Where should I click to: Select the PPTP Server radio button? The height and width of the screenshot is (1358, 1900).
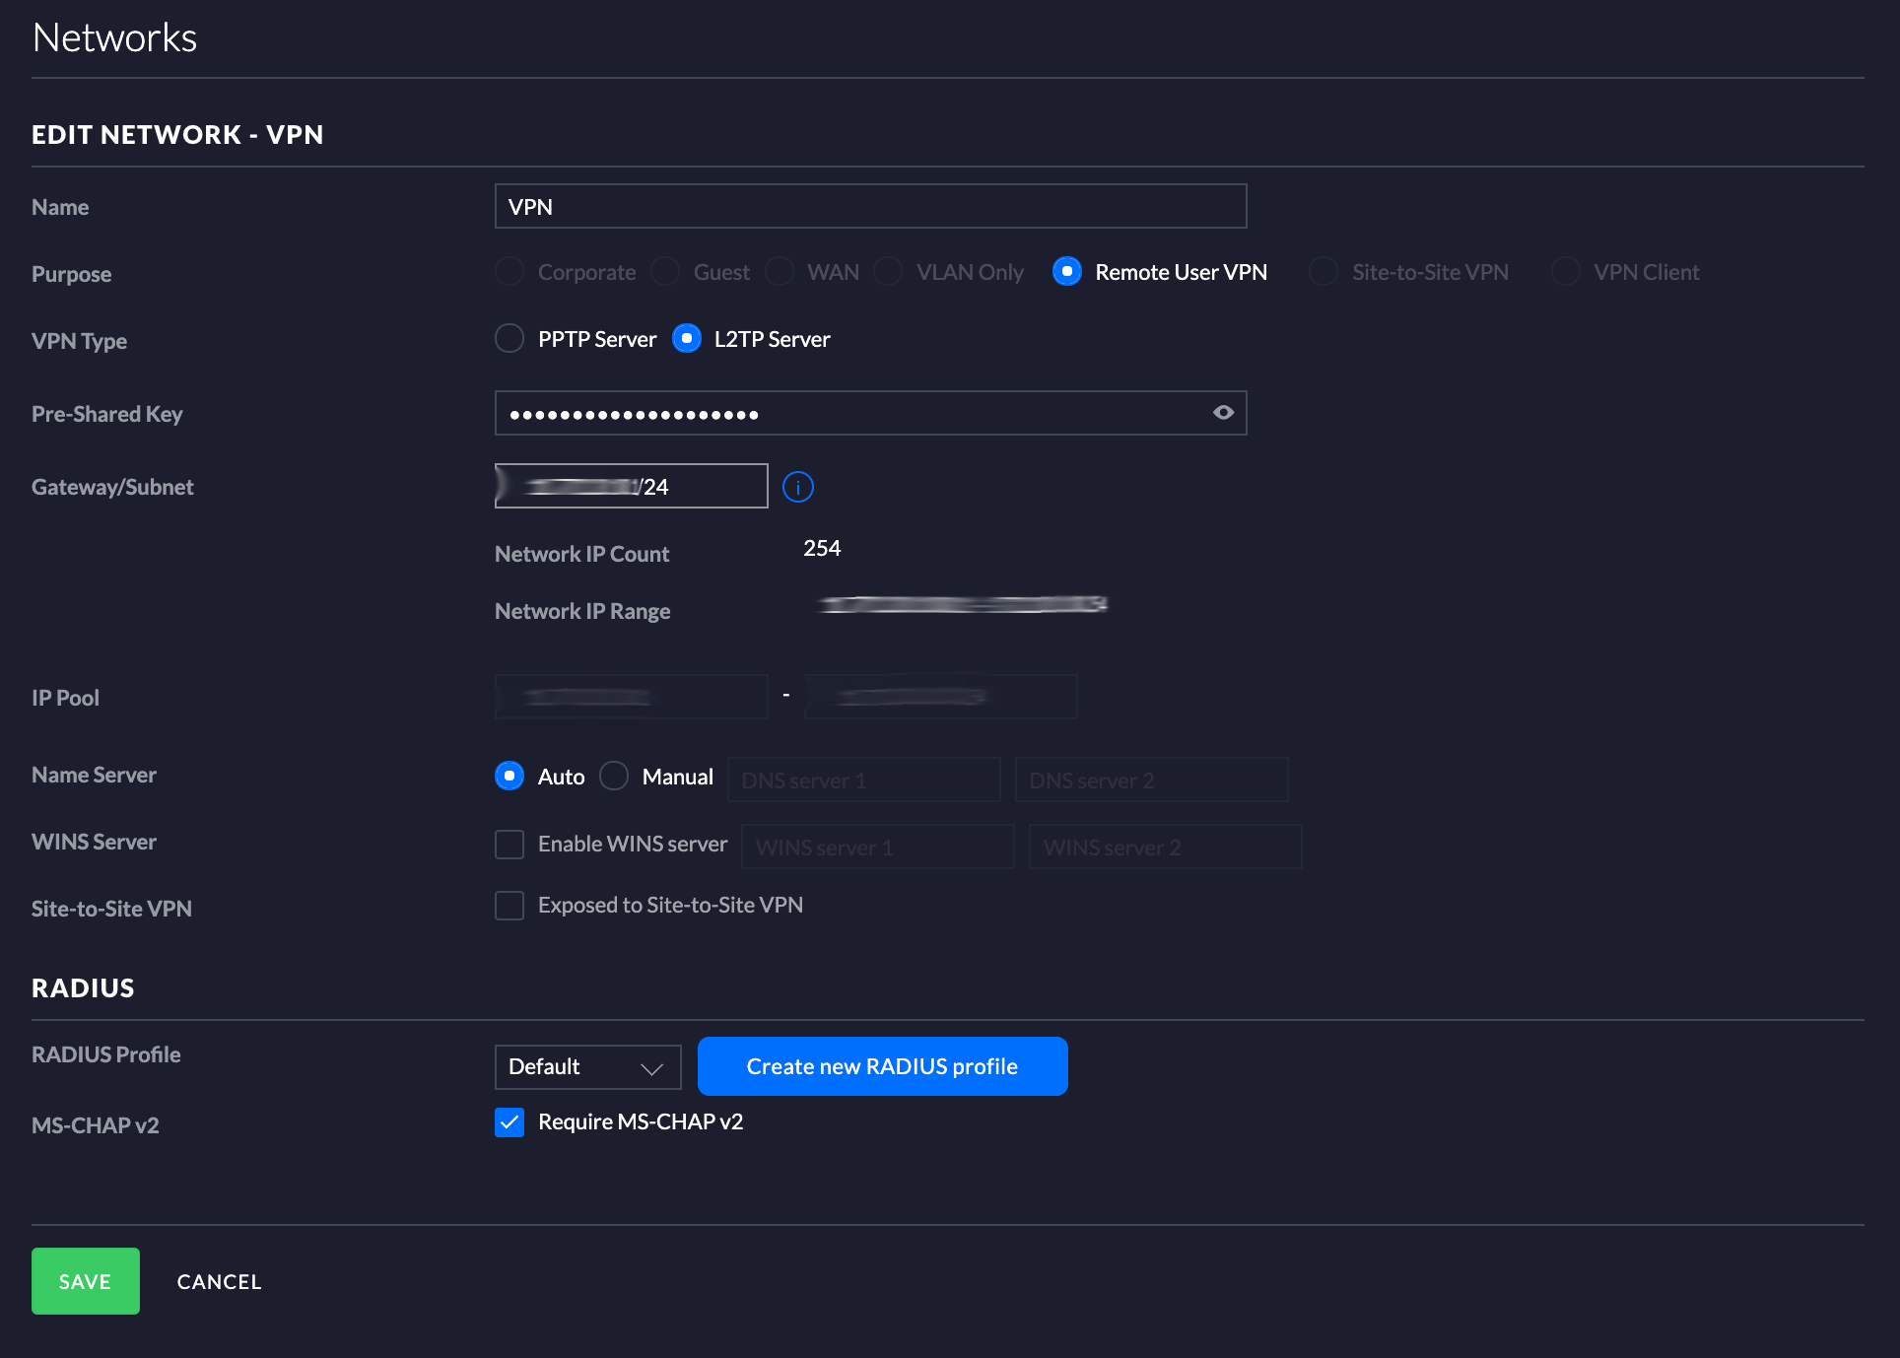click(509, 339)
